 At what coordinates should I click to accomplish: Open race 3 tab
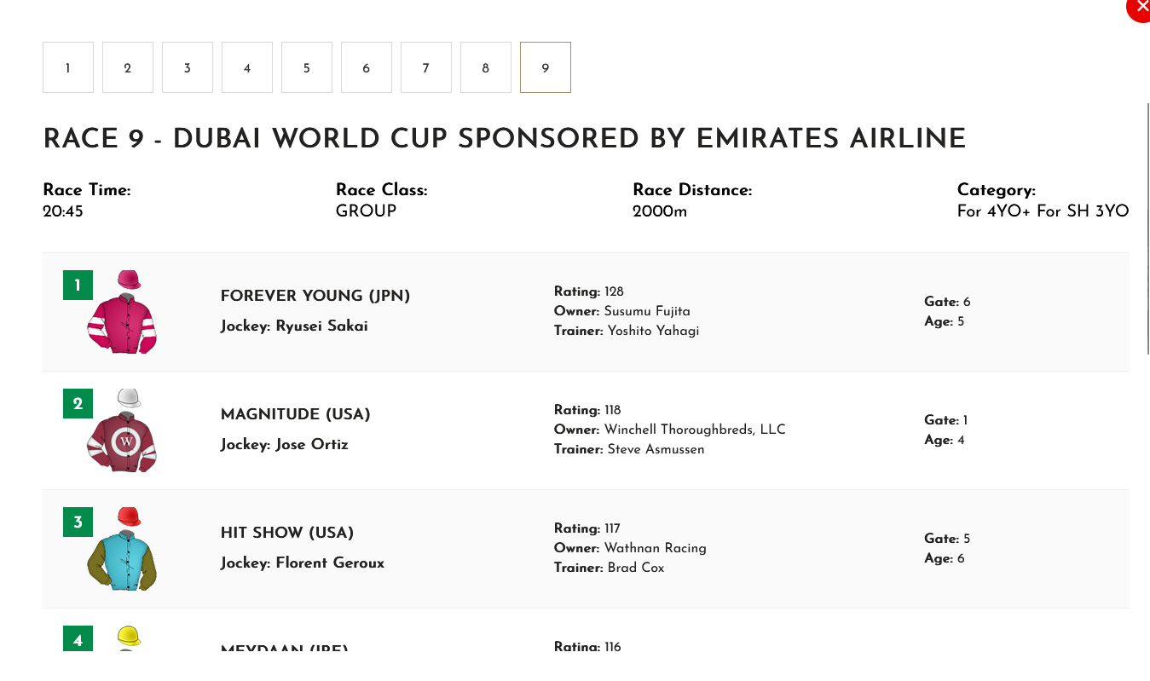tap(188, 67)
